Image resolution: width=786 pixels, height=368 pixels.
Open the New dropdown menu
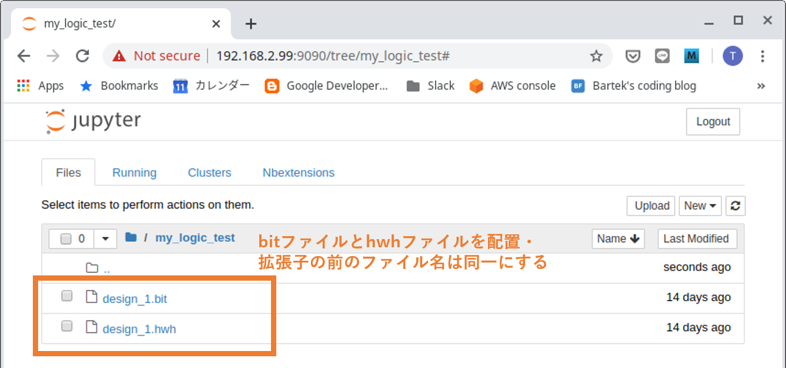(700, 206)
